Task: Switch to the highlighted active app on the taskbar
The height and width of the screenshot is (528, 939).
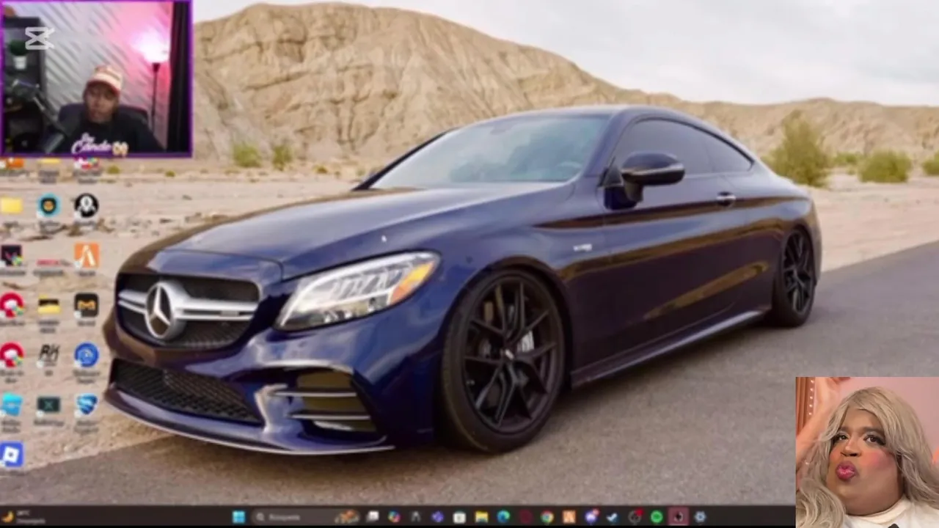Action: pyautogui.click(x=678, y=517)
